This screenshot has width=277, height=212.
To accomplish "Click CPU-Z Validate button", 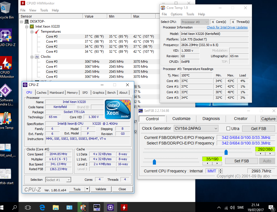I will [101, 189].
